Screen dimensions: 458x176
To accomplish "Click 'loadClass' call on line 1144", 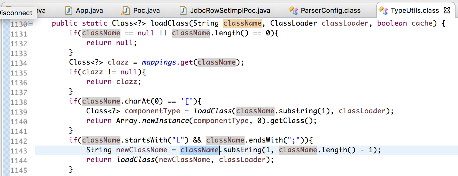I will pyautogui.click(x=136, y=160).
